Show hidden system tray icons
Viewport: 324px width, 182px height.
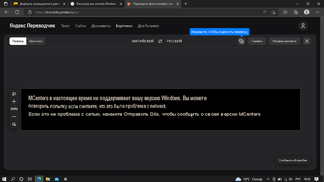pos(268,179)
